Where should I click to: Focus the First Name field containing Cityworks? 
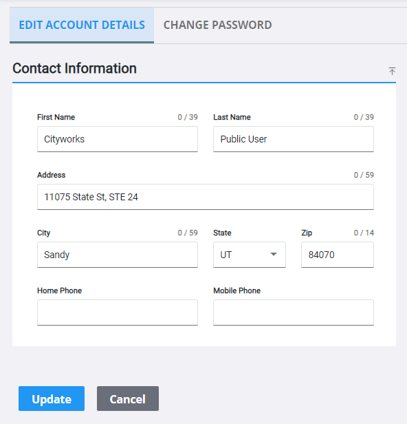118,139
